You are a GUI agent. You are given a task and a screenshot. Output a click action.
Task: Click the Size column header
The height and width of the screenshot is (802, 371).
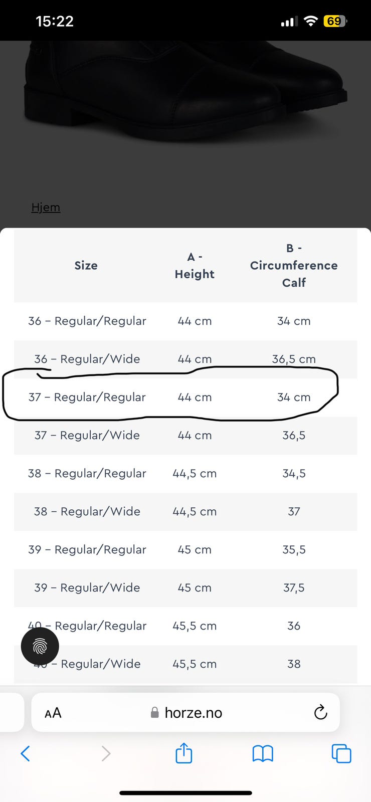click(x=86, y=265)
